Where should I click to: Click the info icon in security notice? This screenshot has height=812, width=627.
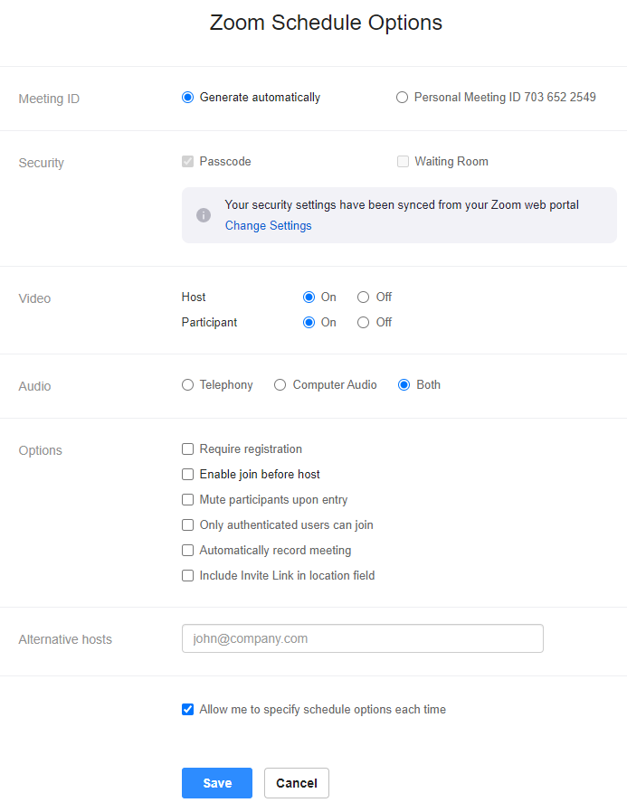point(204,215)
